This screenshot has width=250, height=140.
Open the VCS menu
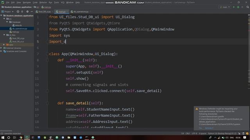[62, 3]
